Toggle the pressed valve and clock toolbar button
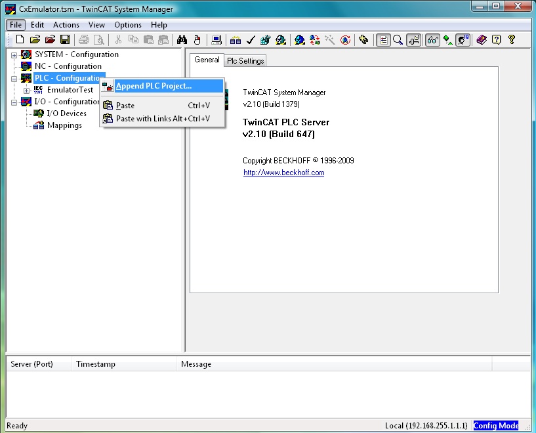Screen dimensions: 536x433 413,40
